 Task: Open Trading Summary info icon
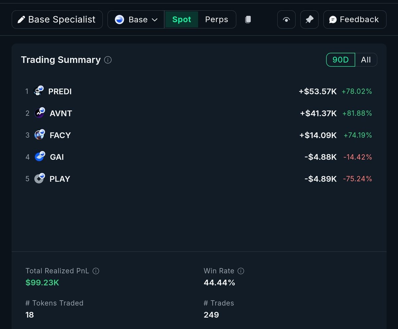108,60
